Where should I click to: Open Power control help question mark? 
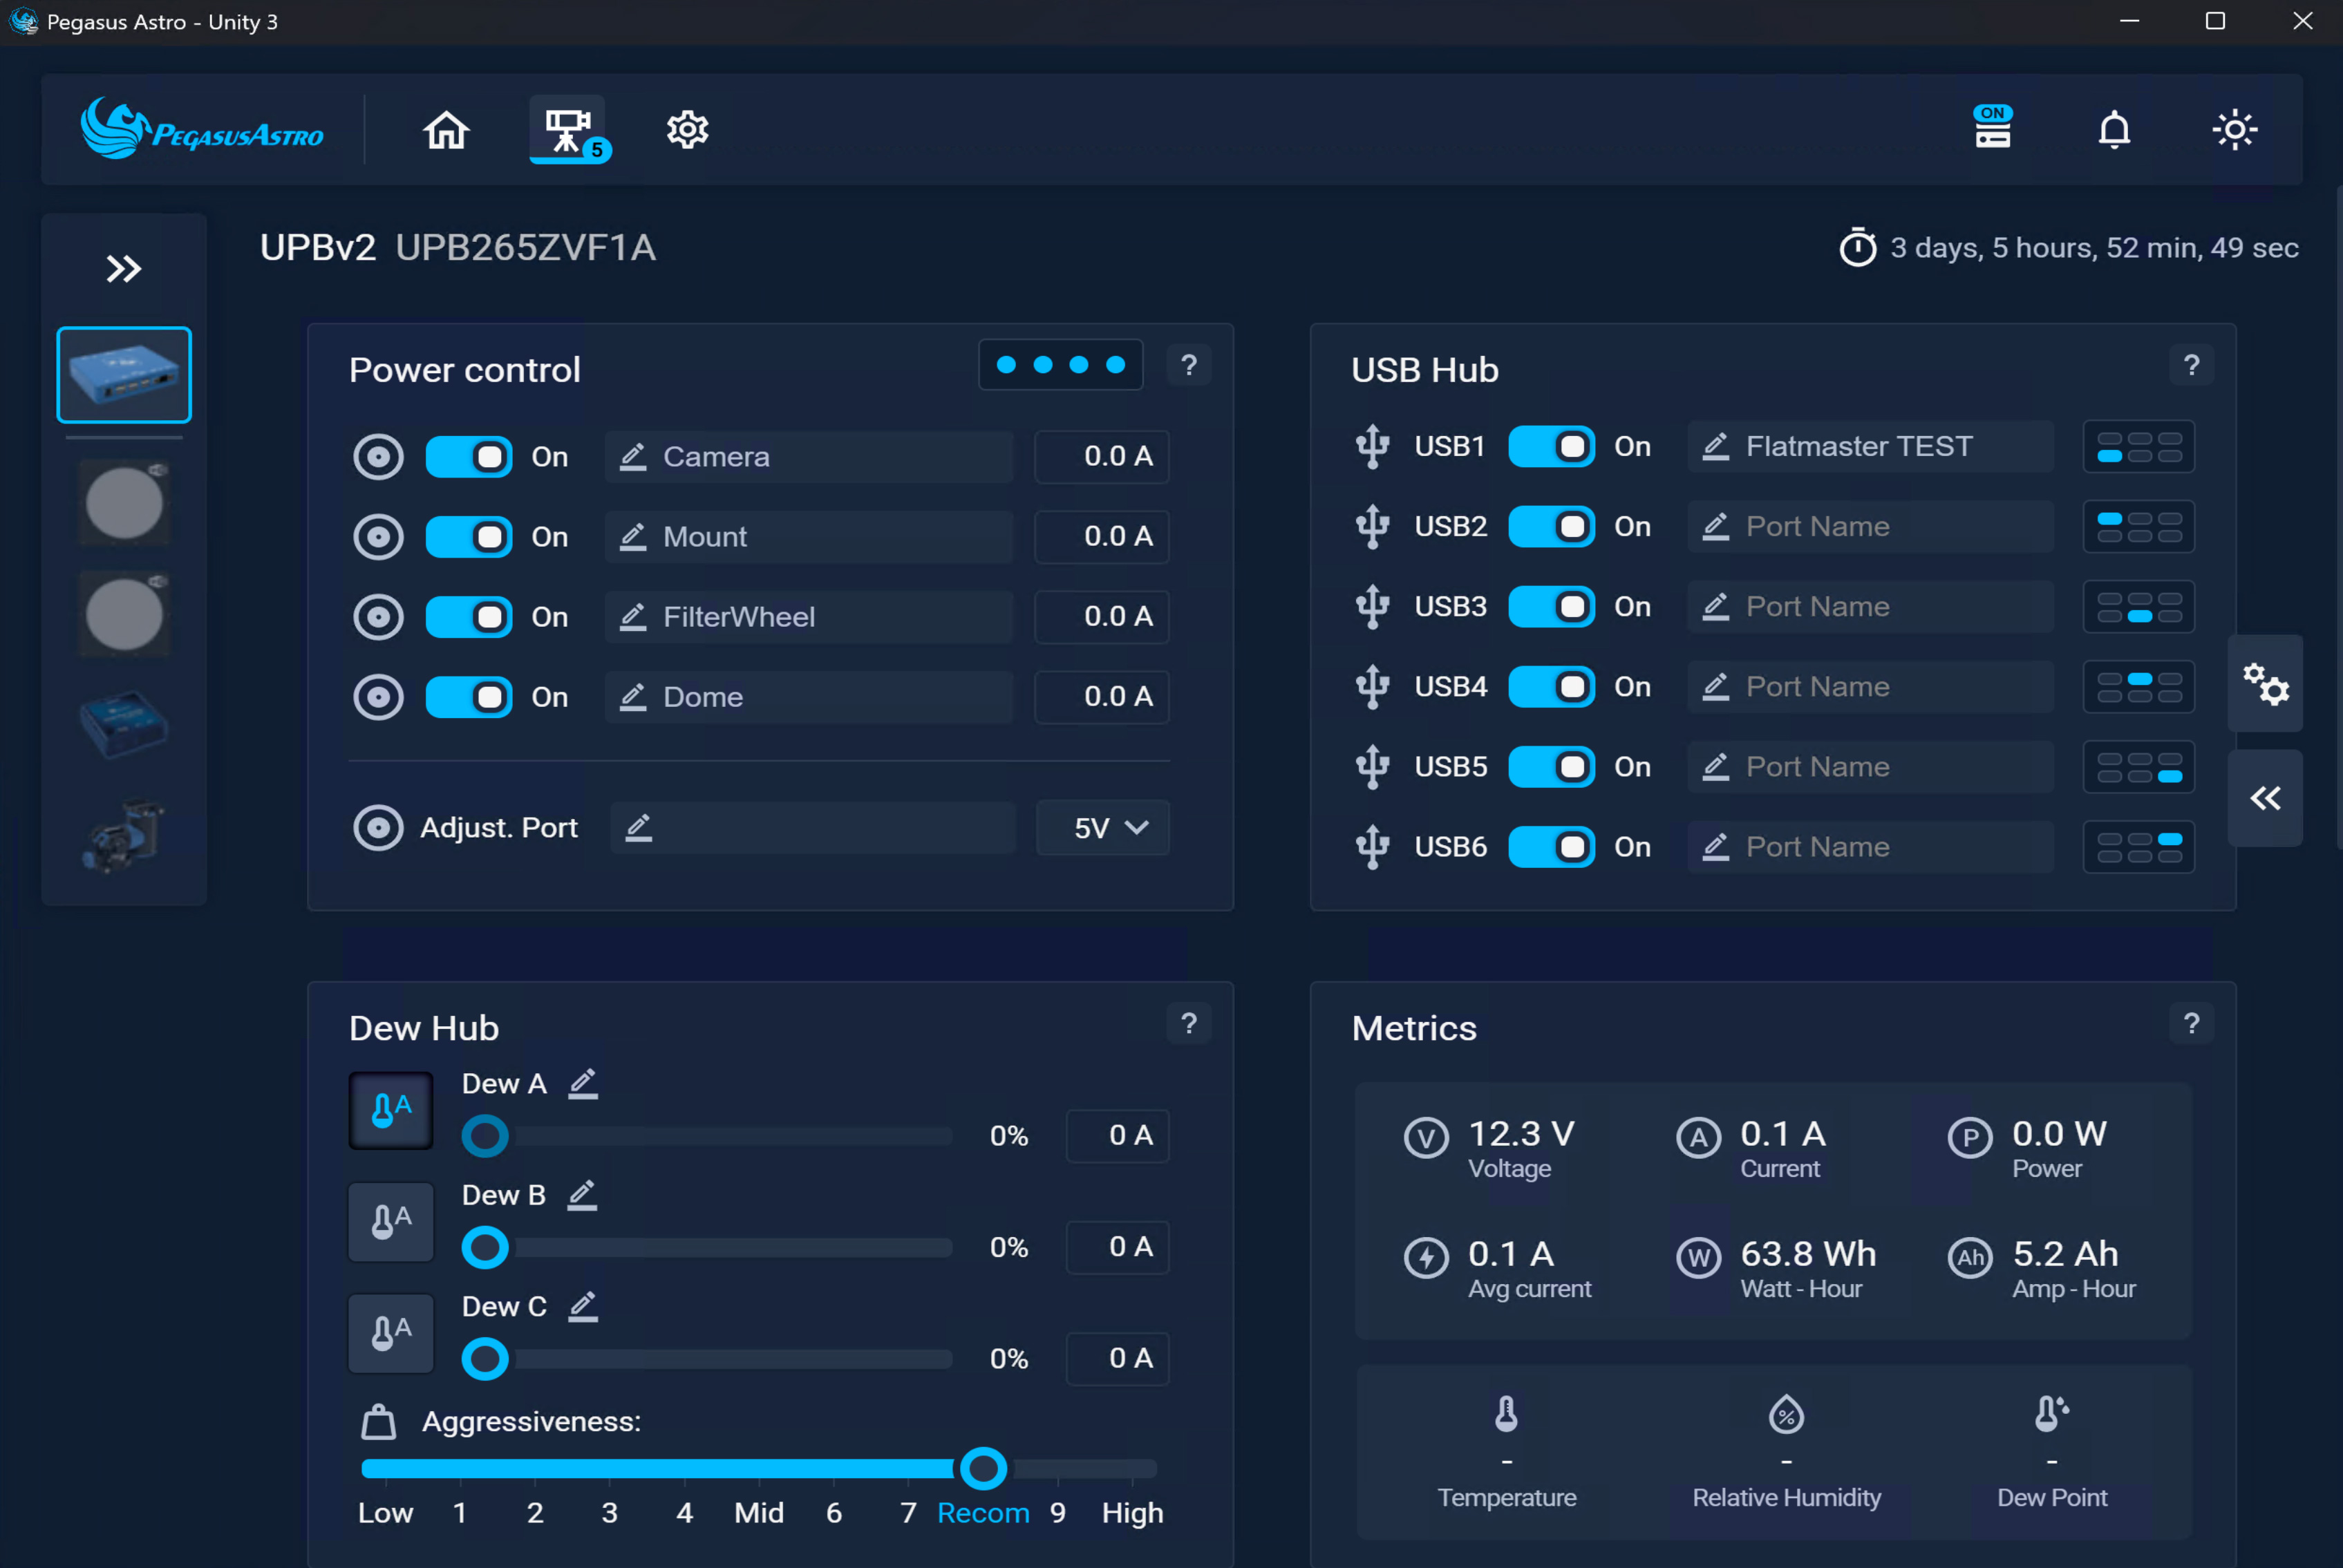click(x=1188, y=366)
